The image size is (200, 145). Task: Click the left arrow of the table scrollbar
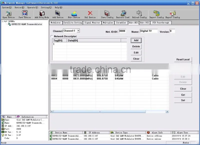pyautogui.click(x=52, y=111)
